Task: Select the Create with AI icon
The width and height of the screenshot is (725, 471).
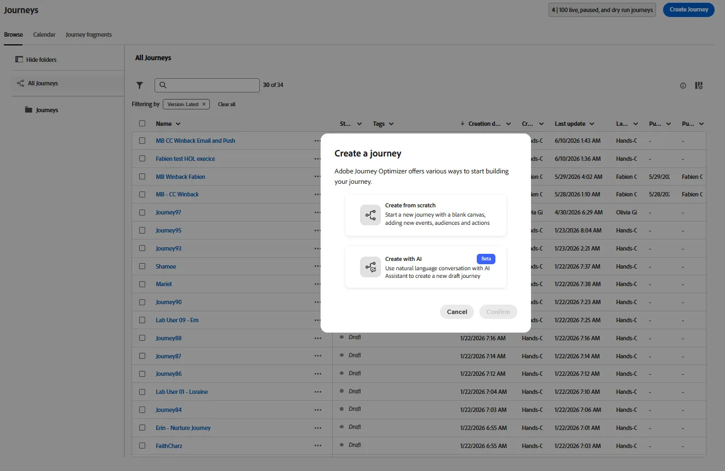Action: (x=370, y=267)
